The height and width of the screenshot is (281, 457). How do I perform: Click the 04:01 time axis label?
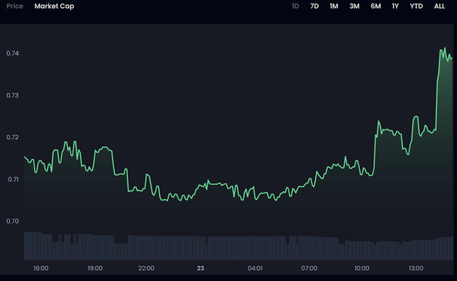click(x=255, y=268)
